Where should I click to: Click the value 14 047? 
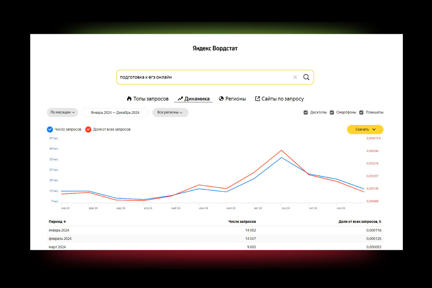point(251,239)
